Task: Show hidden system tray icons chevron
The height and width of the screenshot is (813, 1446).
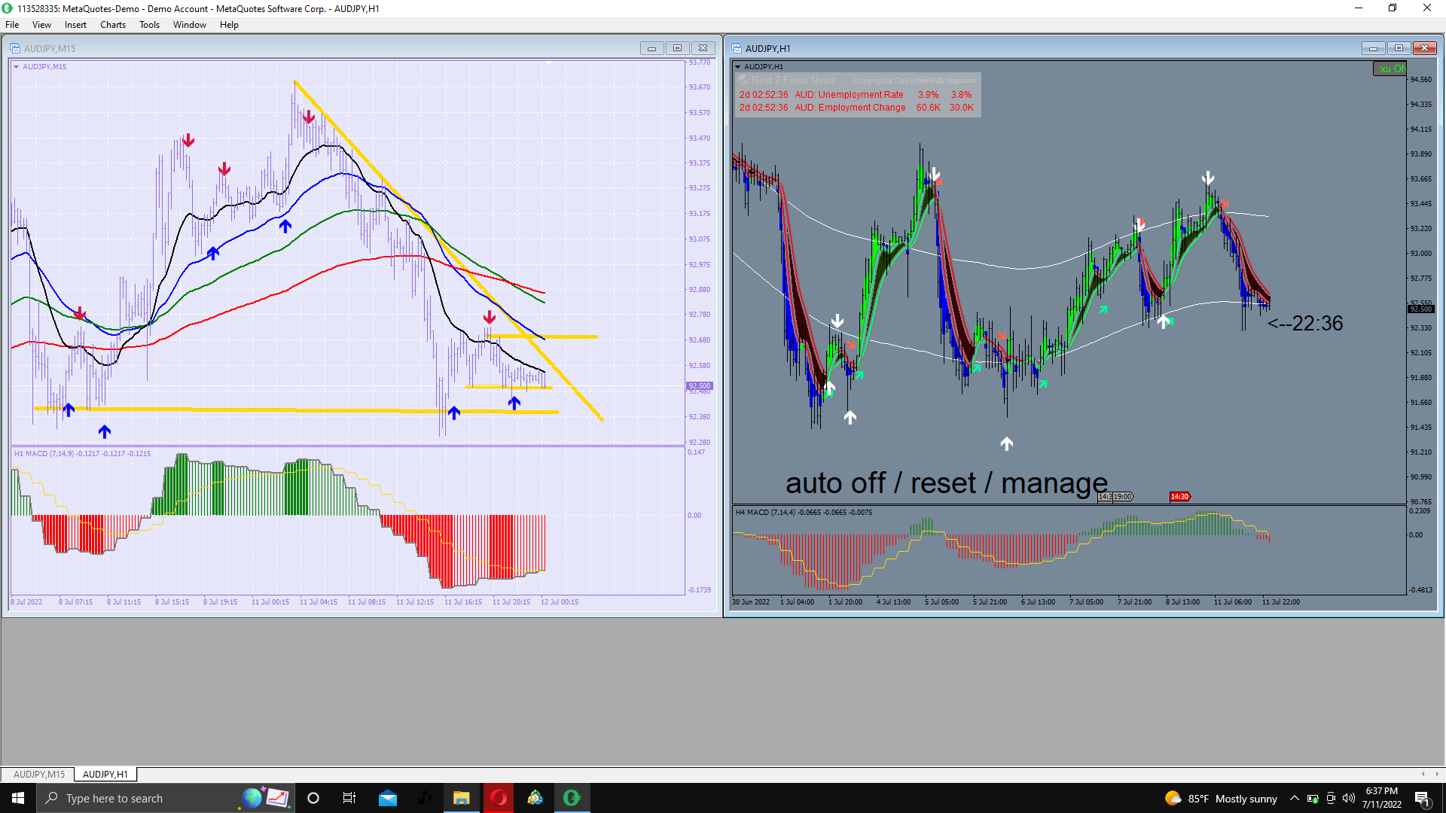Action: [1294, 798]
